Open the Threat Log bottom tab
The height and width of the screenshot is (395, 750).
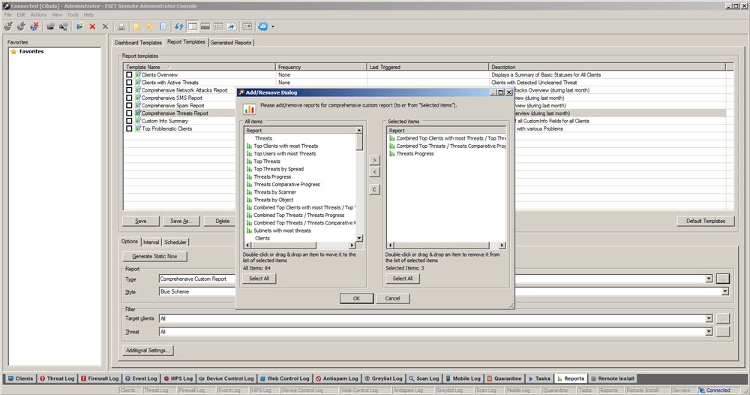click(57, 378)
